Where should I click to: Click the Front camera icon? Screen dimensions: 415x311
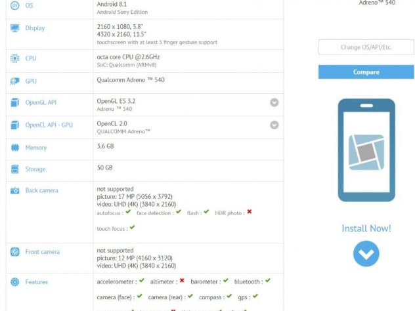tap(14, 252)
